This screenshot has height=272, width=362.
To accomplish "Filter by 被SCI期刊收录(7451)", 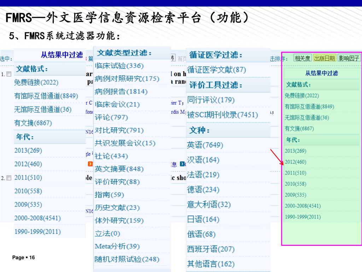I will (223, 115).
